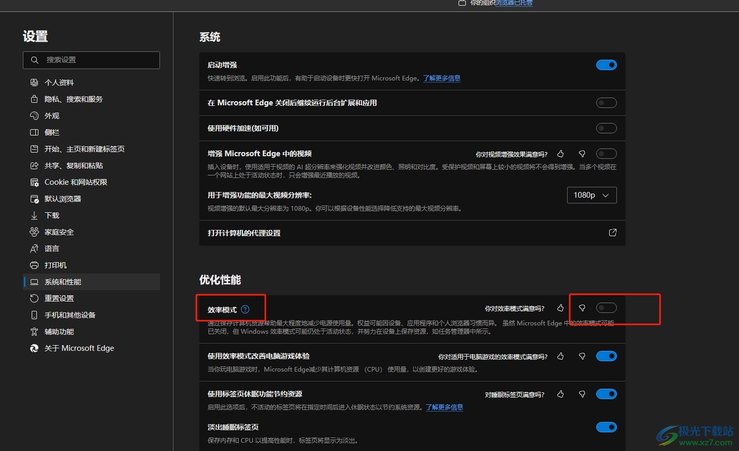This screenshot has width=739, height=451.
Task: Enable 增强 Microsoft Edge 中的视频 toggle
Action: pyautogui.click(x=606, y=154)
